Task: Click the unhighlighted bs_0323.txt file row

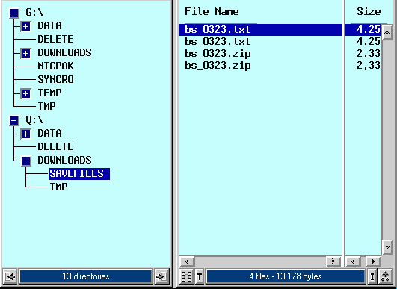Action: point(260,42)
